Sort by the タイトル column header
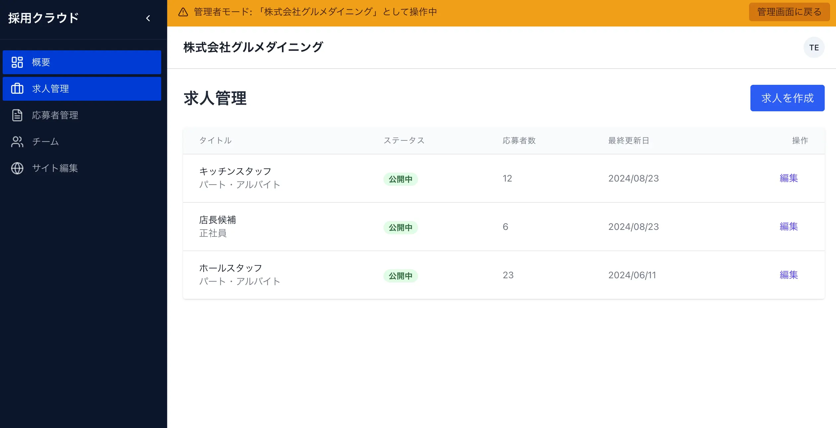 coord(215,140)
